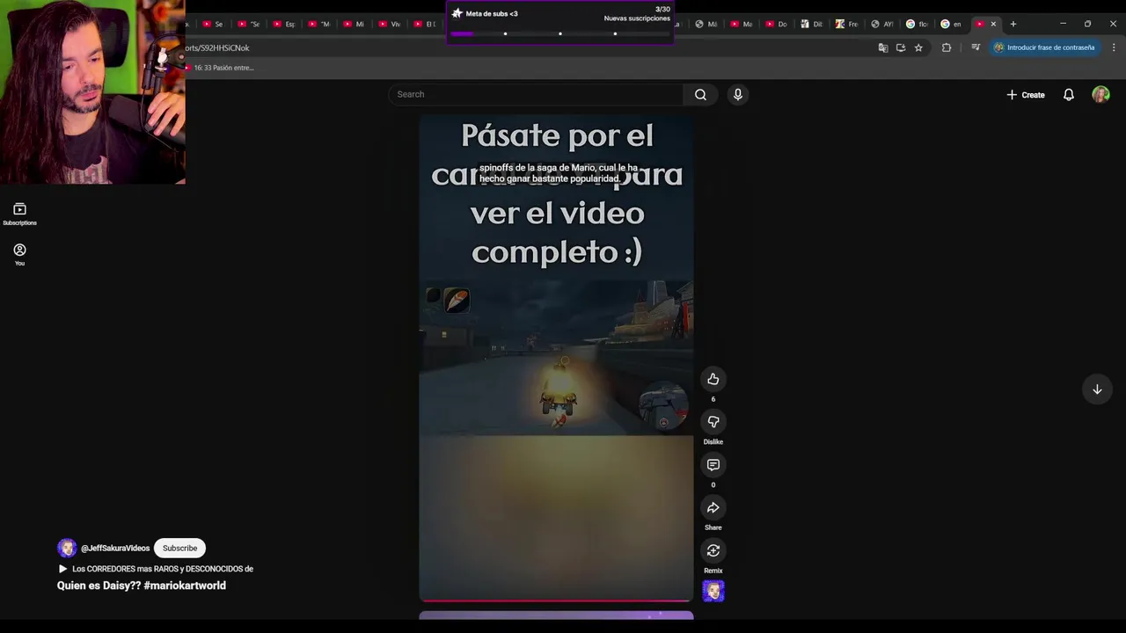Open the '16: 33 Pasión entre...' bookmark
The height and width of the screenshot is (633, 1126).
click(220, 68)
